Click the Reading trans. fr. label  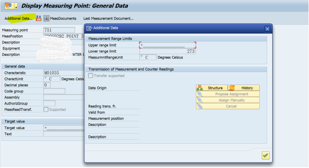pos(102,106)
